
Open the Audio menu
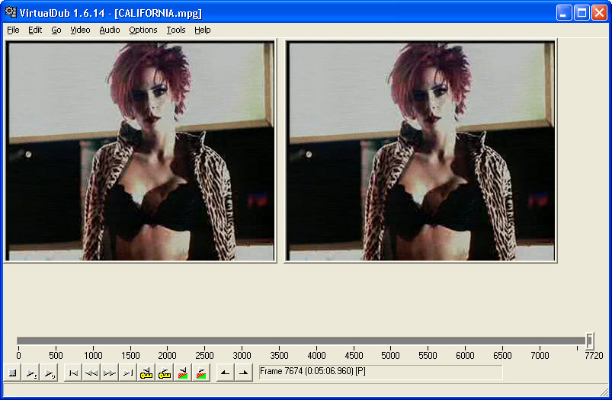pos(109,30)
